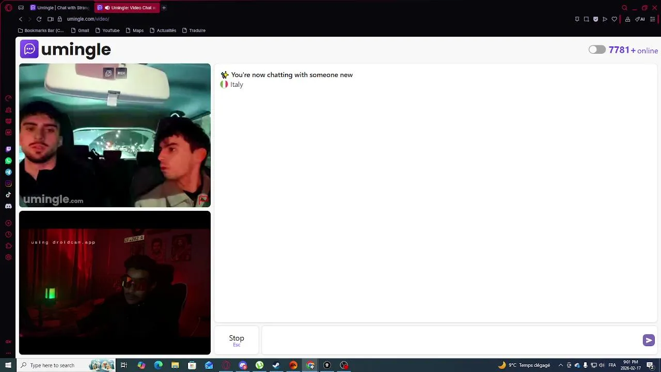Image resolution: width=661 pixels, height=372 pixels.
Task: Open the Bookmarks Bar folder
Action: 41,30
